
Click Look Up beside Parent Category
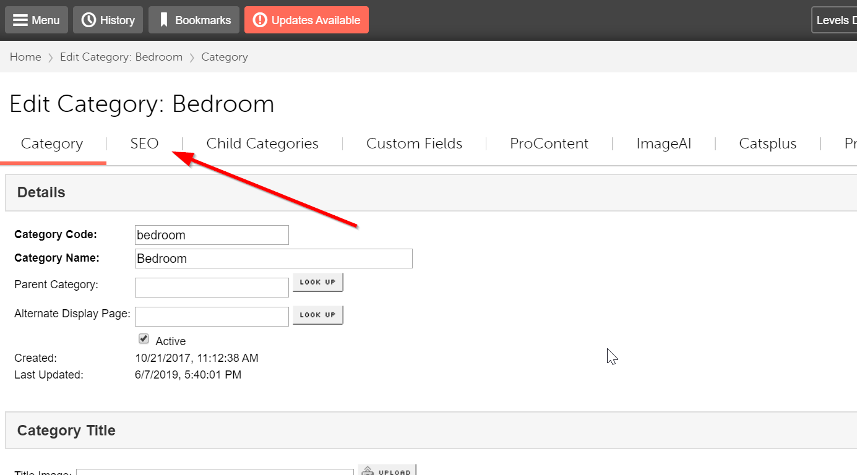point(317,282)
